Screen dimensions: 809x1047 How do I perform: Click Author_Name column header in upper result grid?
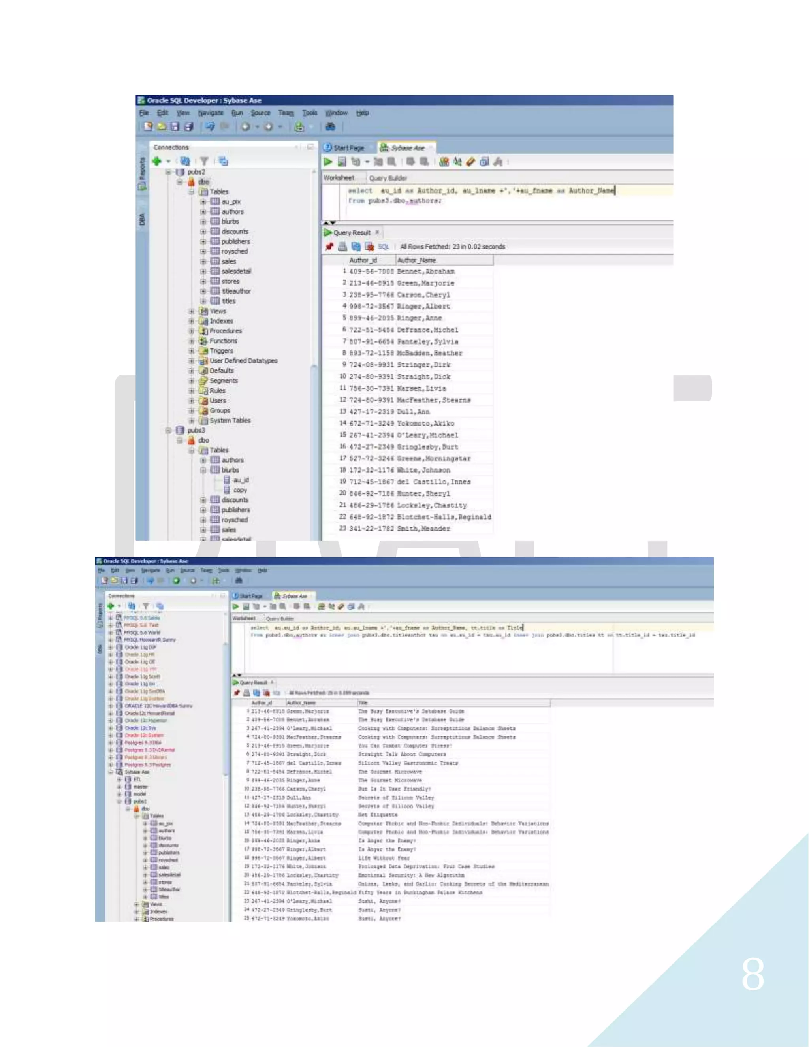(x=416, y=260)
